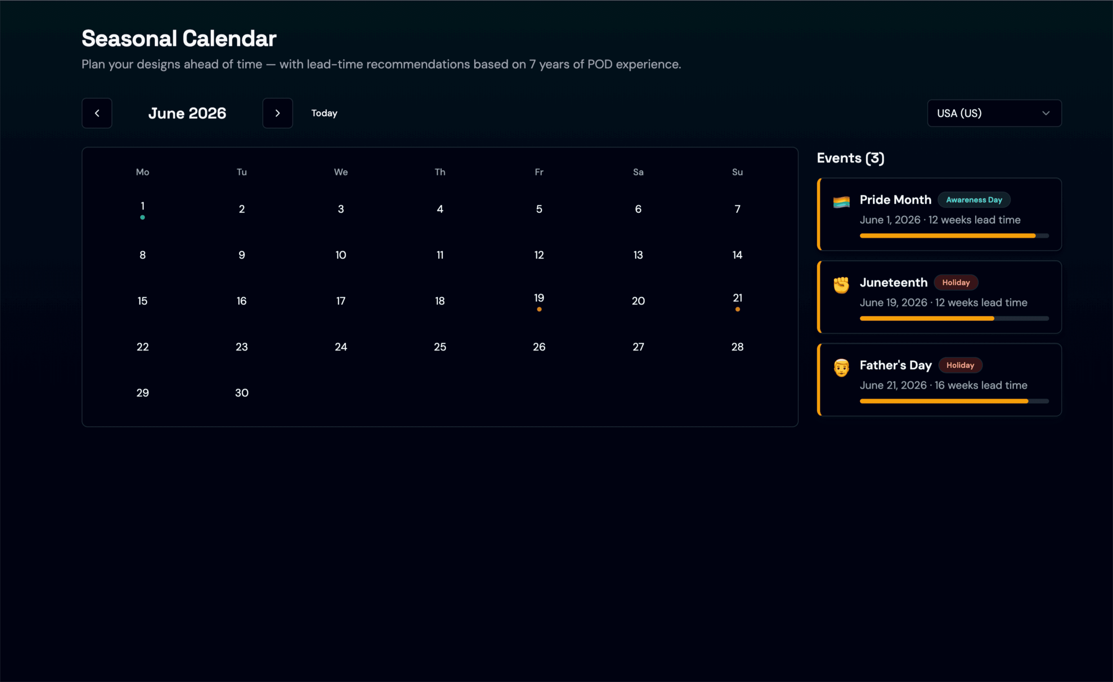Select day 15 in the calendar

pos(142,301)
